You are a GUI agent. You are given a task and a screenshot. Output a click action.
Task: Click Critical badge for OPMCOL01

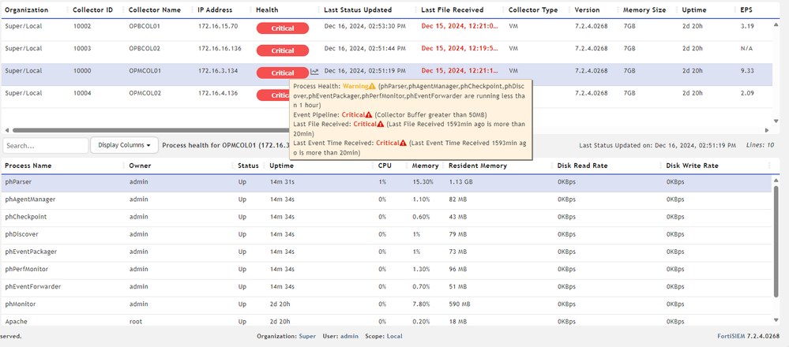coord(282,73)
